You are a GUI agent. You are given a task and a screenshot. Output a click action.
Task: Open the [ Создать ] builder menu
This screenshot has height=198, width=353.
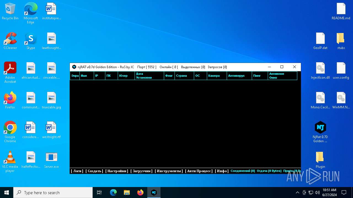click(x=94, y=171)
